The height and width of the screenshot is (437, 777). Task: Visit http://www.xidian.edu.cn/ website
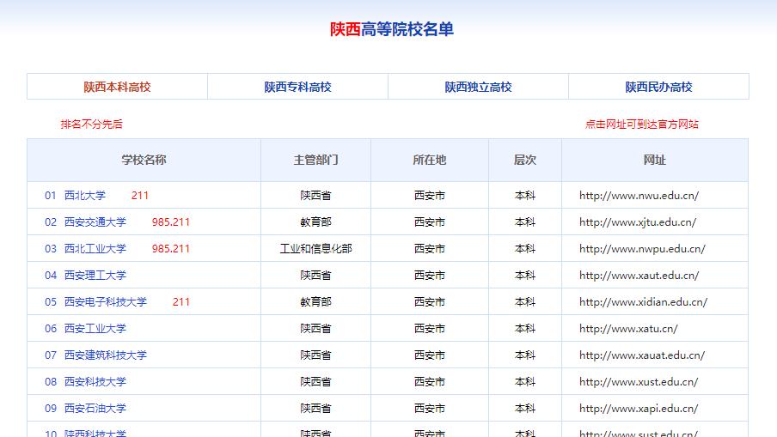[x=643, y=302]
